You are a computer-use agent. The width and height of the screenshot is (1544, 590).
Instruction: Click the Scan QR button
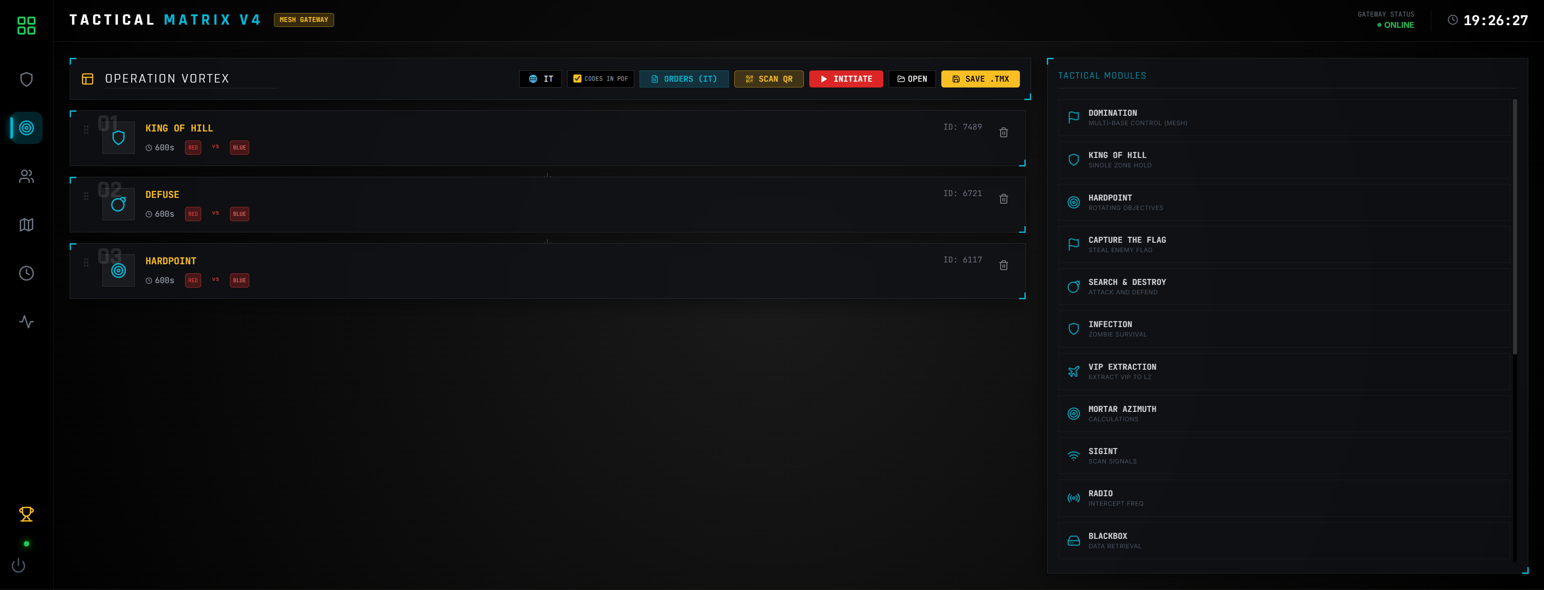pos(768,79)
